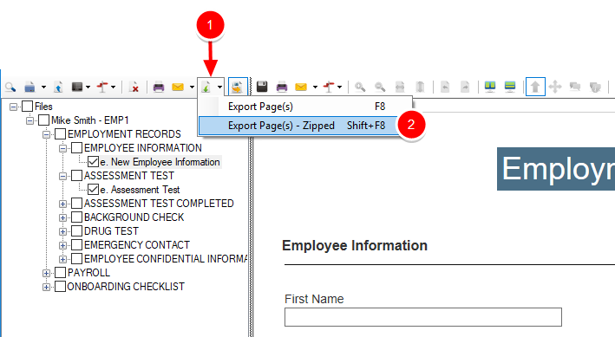Click the magnifier search icon in file toolbar
The height and width of the screenshot is (337, 615).
pyautogui.click(x=10, y=87)
